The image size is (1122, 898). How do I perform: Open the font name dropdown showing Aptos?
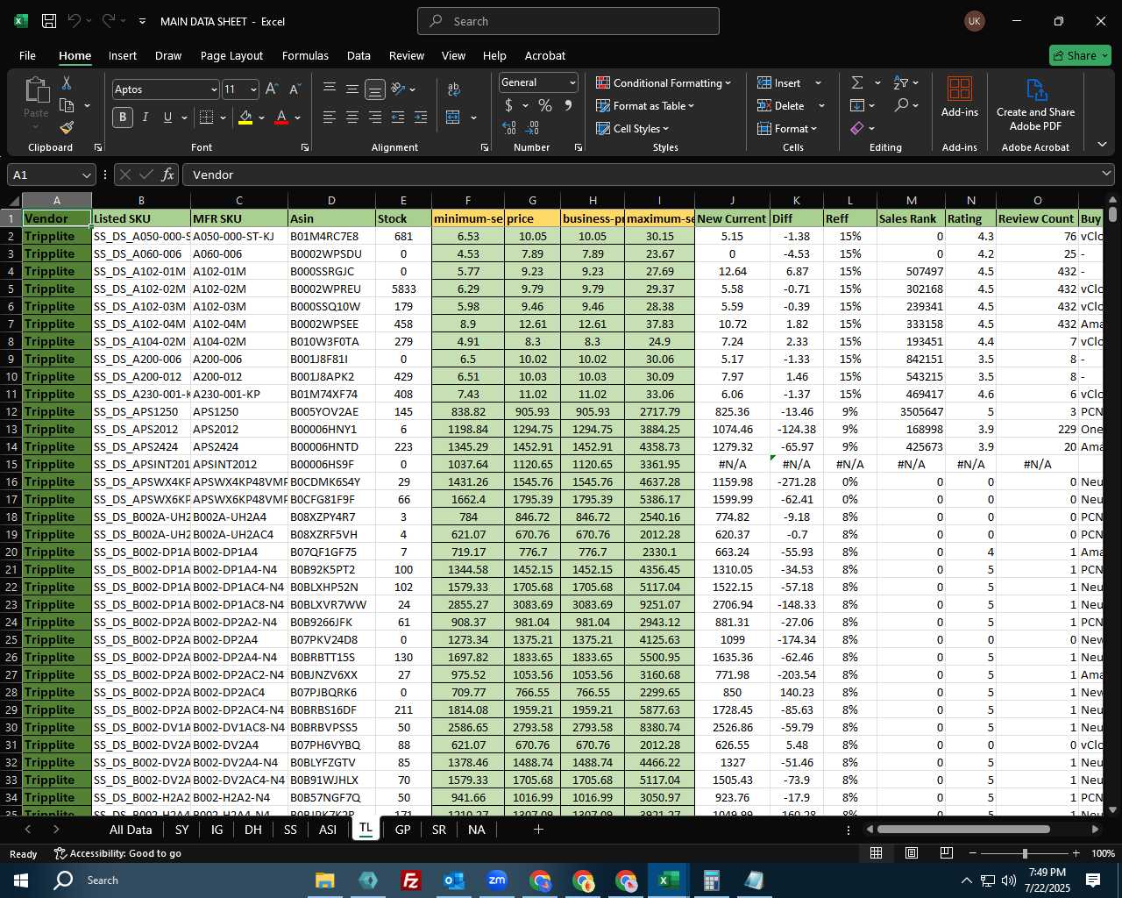pyautogui.click(x=213, y=89)
